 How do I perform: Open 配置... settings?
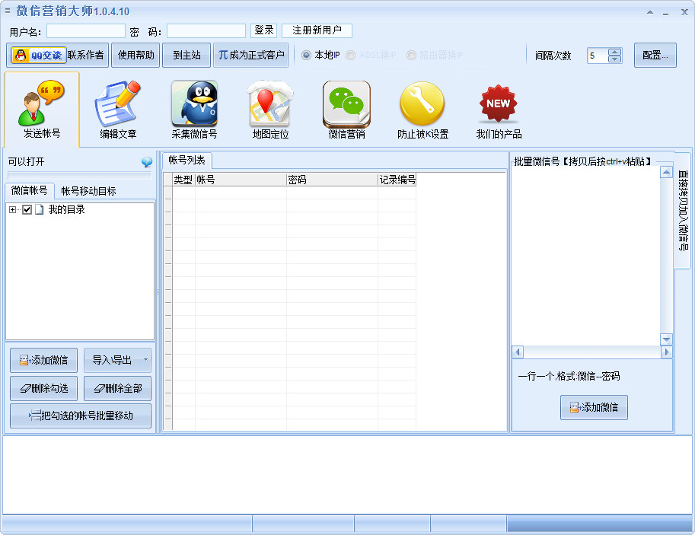pyautogui.click(x=654, y=55)
